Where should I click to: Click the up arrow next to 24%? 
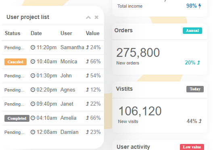pos(88,47)
